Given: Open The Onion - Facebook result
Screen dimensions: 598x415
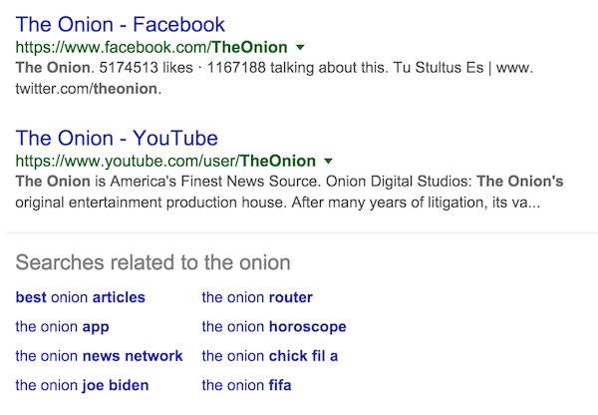Looking at the screenshot, I should [121, 24].
